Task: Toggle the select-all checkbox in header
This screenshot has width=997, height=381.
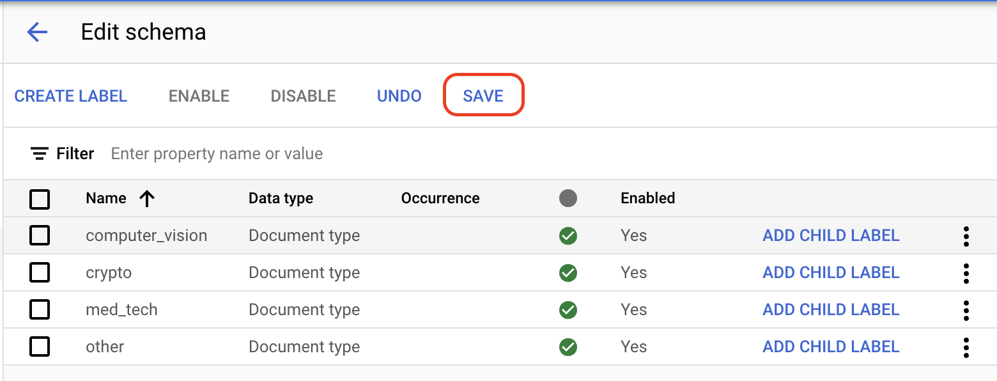Action: click(40, 199)
